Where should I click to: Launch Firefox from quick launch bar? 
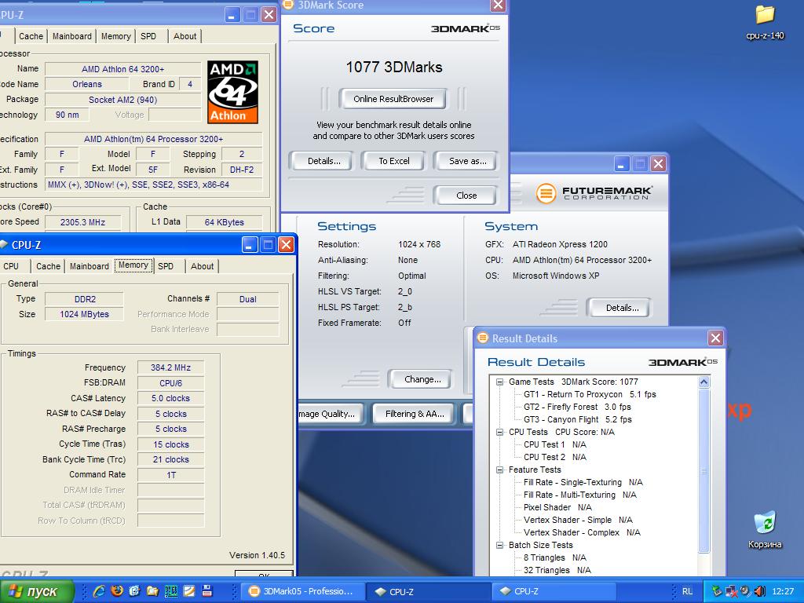[117, 591]
